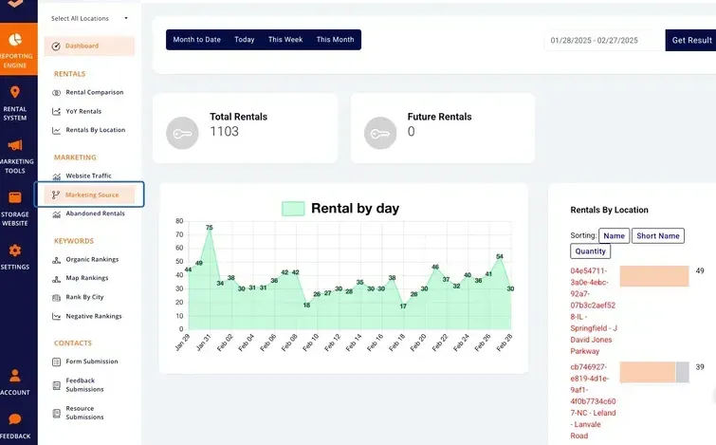This screenshot has height=445, width=716.
Task: Click the peak data point labeled 75
Action: (210, 228)
